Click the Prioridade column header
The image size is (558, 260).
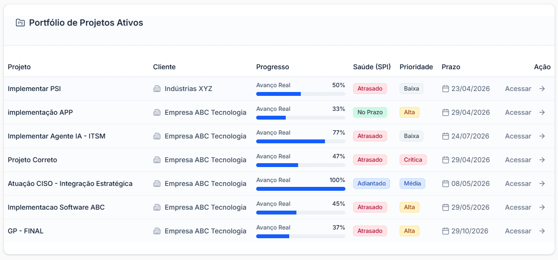[x=416, y=67]
